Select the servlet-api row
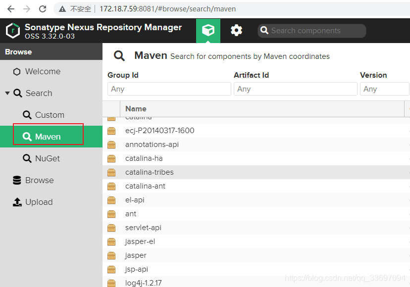 (256, 228)
